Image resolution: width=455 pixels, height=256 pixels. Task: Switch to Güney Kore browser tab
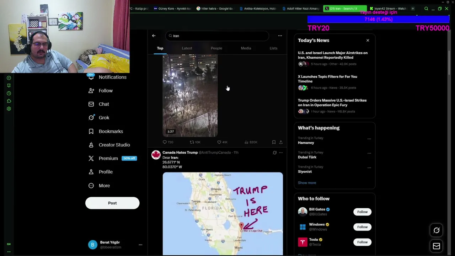coord(172,9)
